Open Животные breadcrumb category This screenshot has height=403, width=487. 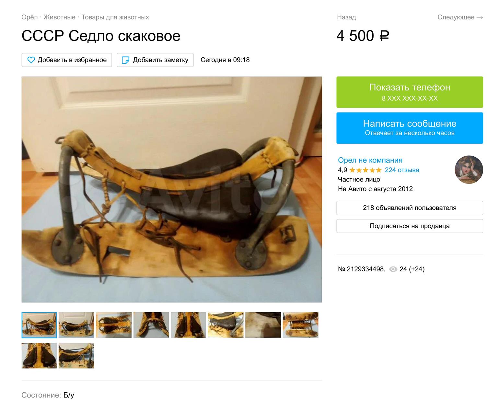click(59, 17)
